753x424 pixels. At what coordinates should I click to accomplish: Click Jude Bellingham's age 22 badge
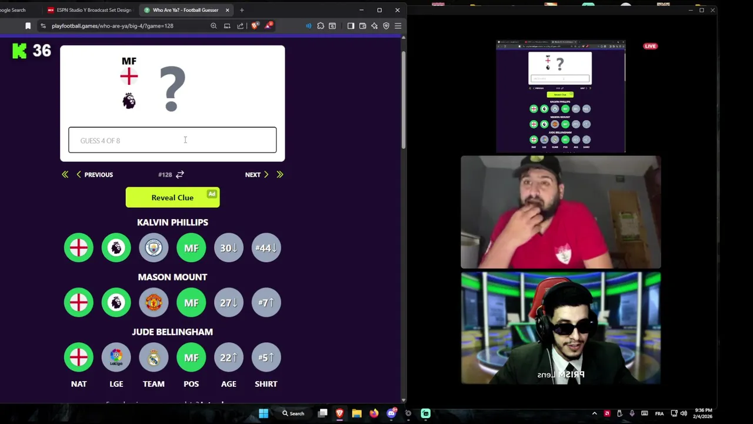[229, 357]
